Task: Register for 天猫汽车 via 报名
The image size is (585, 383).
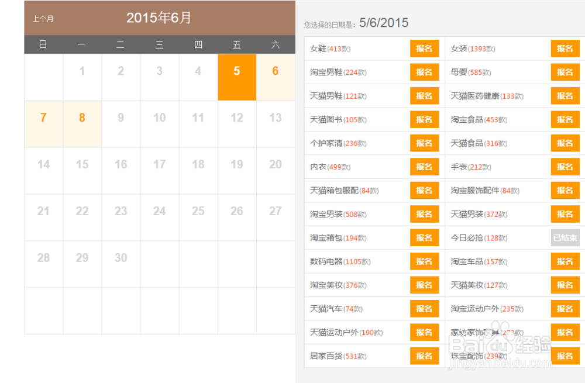Action: click(x=424, y=309)
